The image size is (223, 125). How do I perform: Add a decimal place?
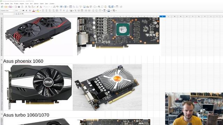pyautogui.click(x=86, y=10)
